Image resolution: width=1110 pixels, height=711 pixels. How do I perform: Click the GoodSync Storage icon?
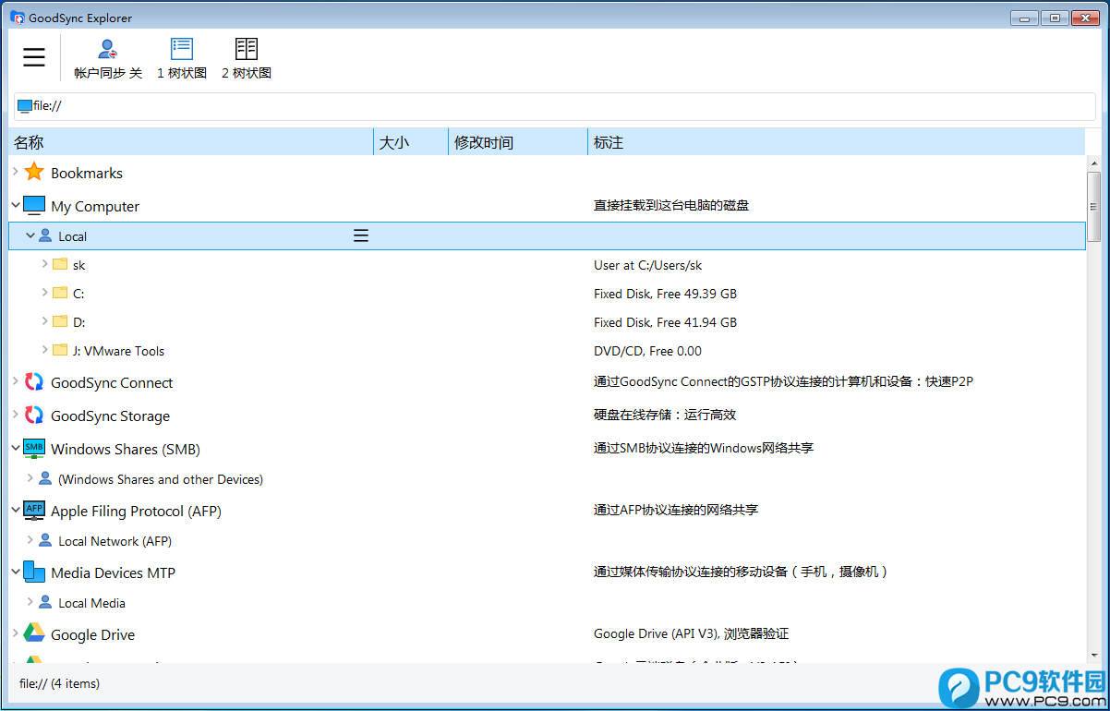click(x=34, y=415)
